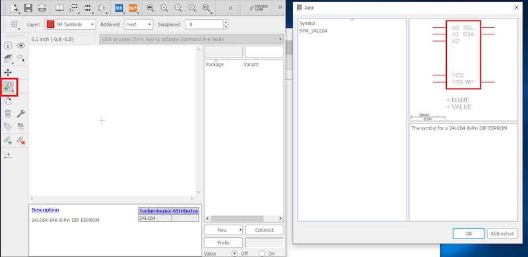Select the Remove link chain tool
The width and height of the screenshot is (528, 257).
tap(21, 140)
